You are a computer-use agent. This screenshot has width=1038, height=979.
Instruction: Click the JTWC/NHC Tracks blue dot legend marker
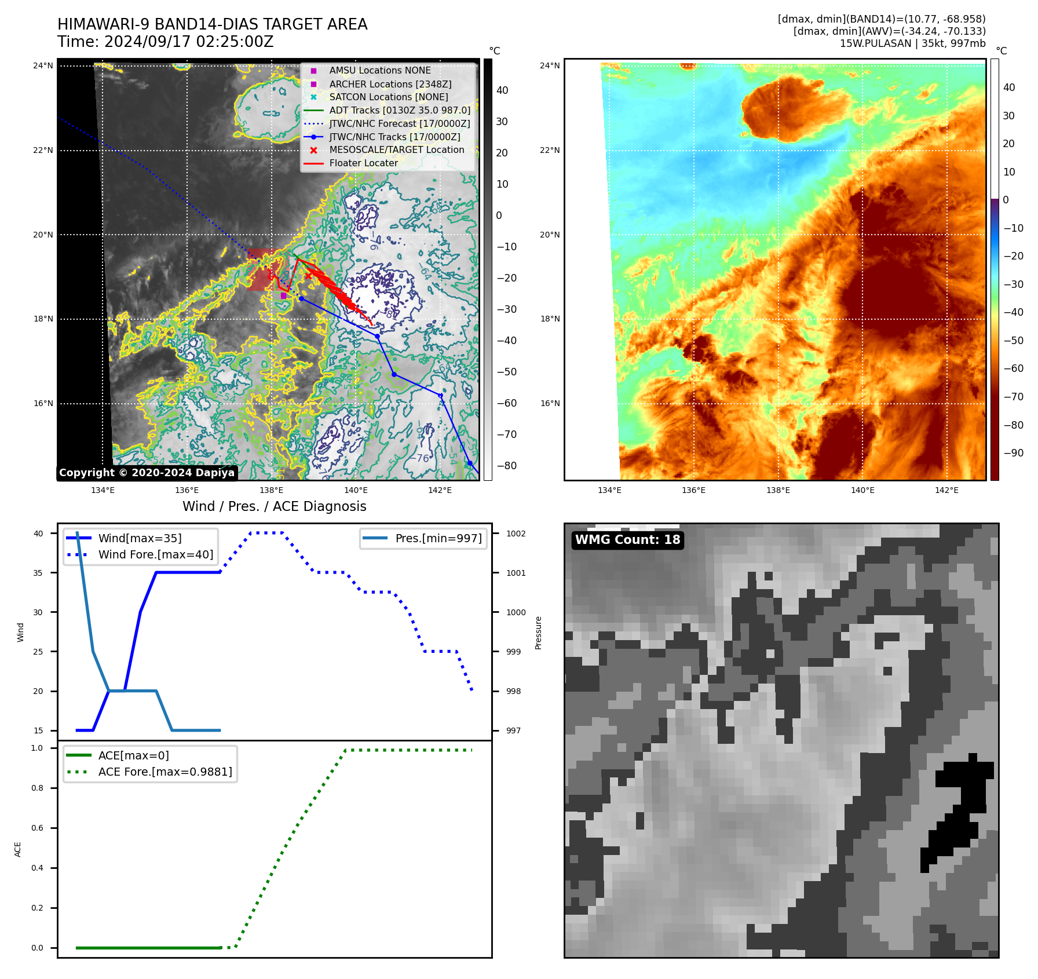click(313, 137)
